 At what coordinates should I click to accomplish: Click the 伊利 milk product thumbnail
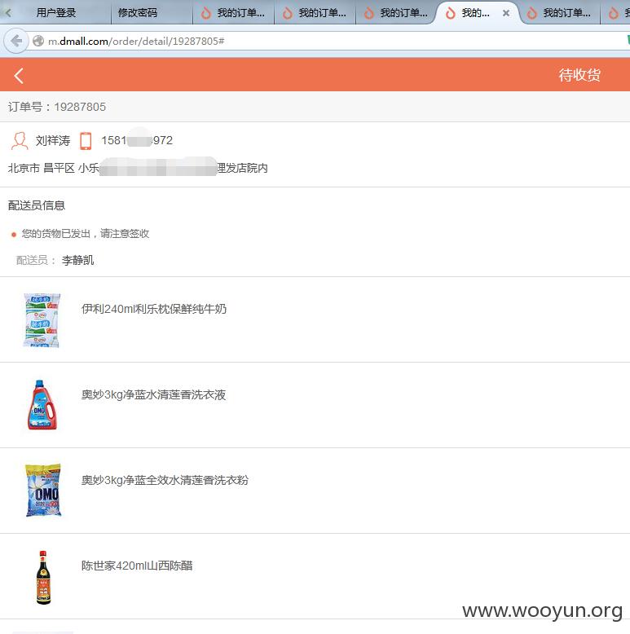[x=42, y=320]
